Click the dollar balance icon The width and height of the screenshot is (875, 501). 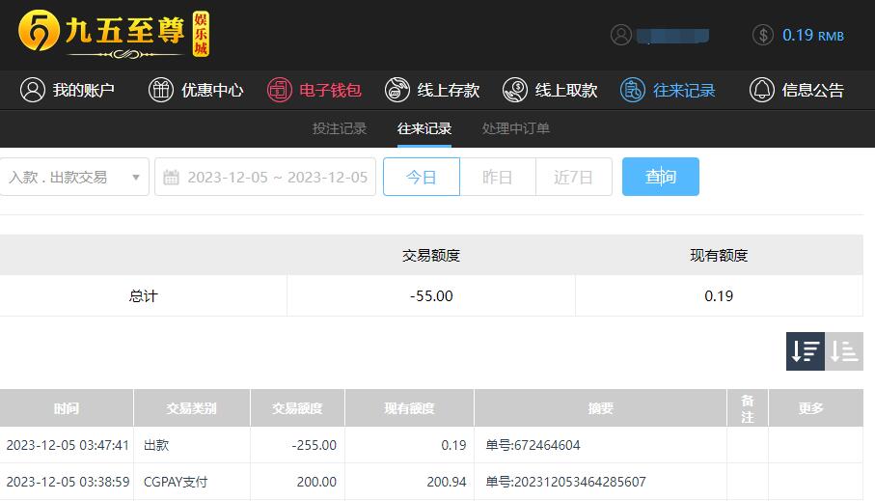point(763,35)
